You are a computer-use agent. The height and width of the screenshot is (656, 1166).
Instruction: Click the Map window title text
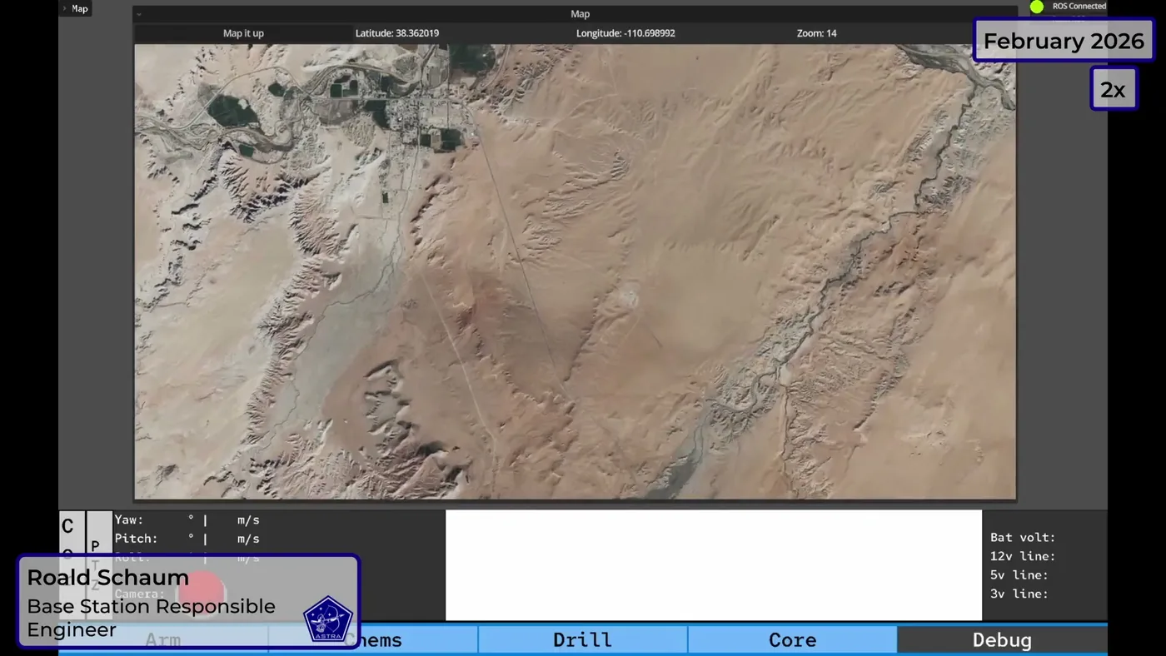581,14
